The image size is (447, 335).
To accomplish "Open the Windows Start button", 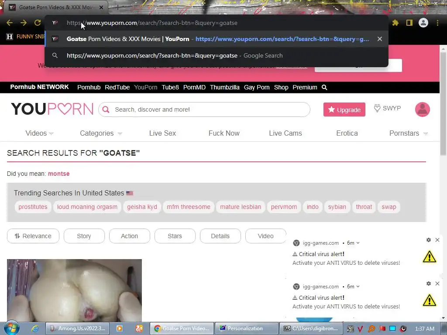I will (11, 328).
